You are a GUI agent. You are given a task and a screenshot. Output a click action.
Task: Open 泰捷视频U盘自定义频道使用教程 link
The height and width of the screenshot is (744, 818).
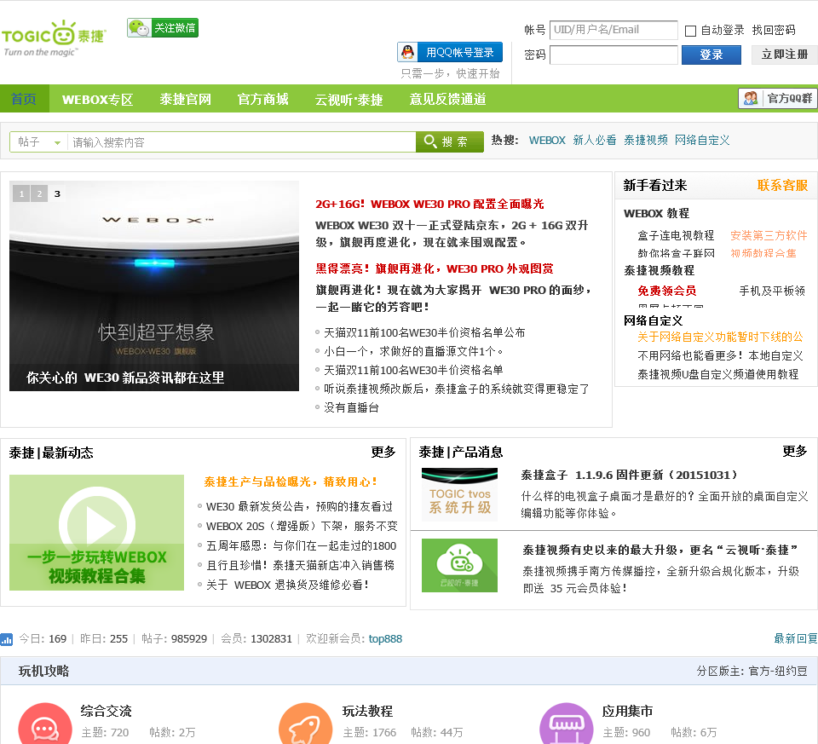pyautogui.click(x=717, y=374)
